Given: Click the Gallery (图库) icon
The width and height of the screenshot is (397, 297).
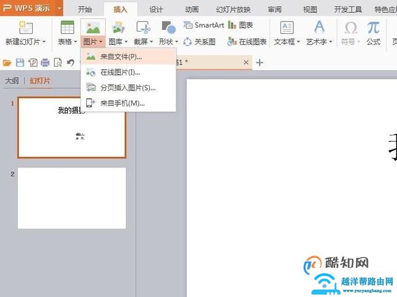Looking at the screenshot, I should (118, 27).
